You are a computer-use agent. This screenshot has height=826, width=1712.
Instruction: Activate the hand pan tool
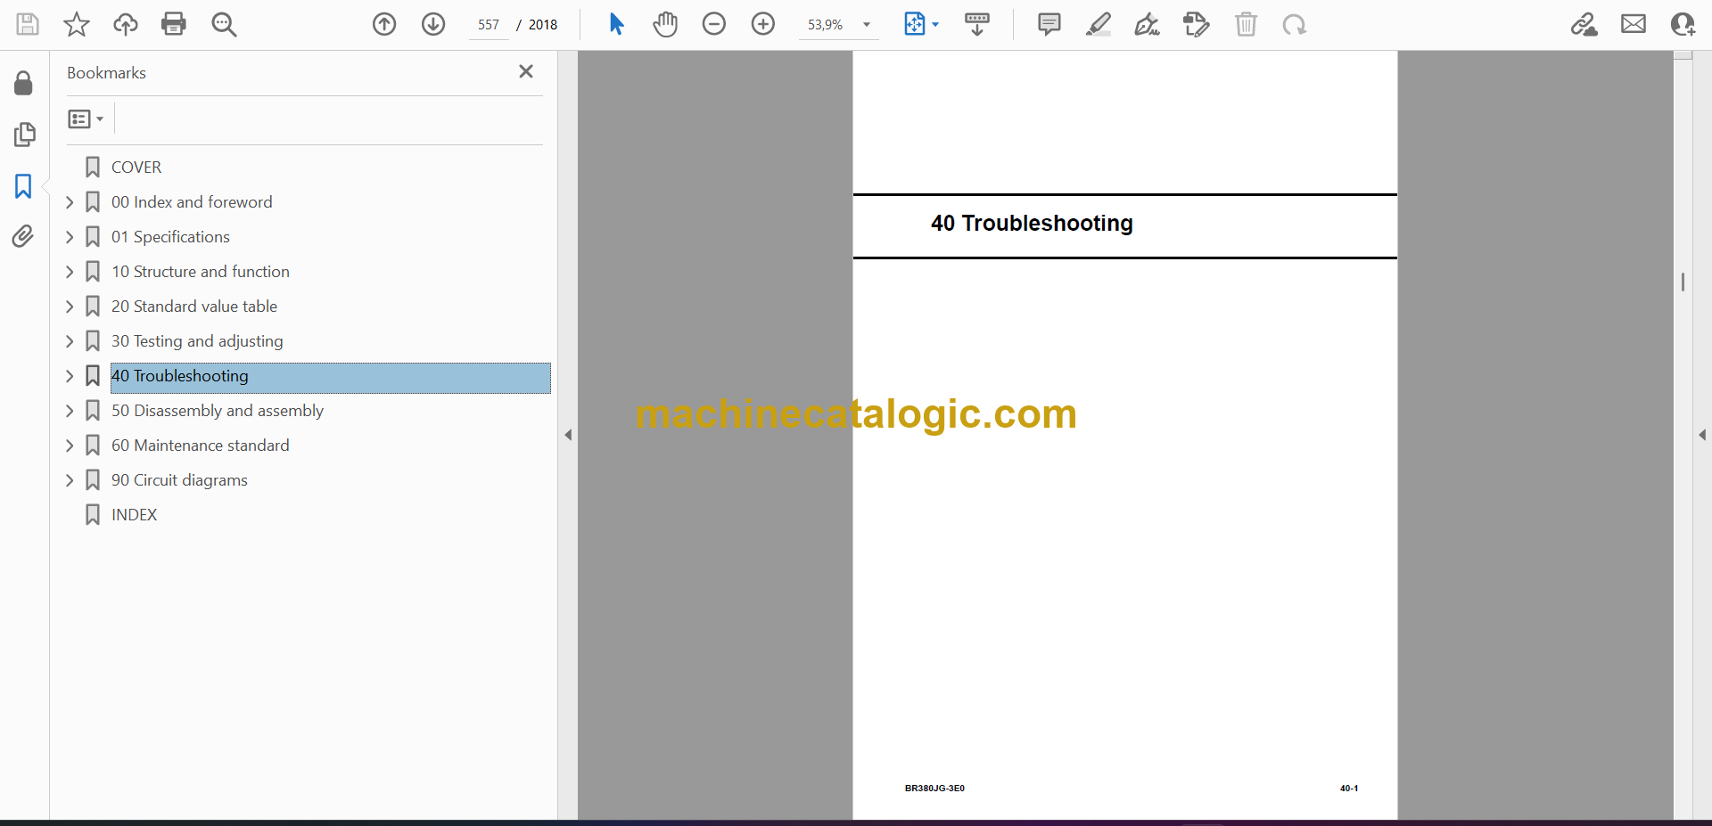(x=665, y=24)
